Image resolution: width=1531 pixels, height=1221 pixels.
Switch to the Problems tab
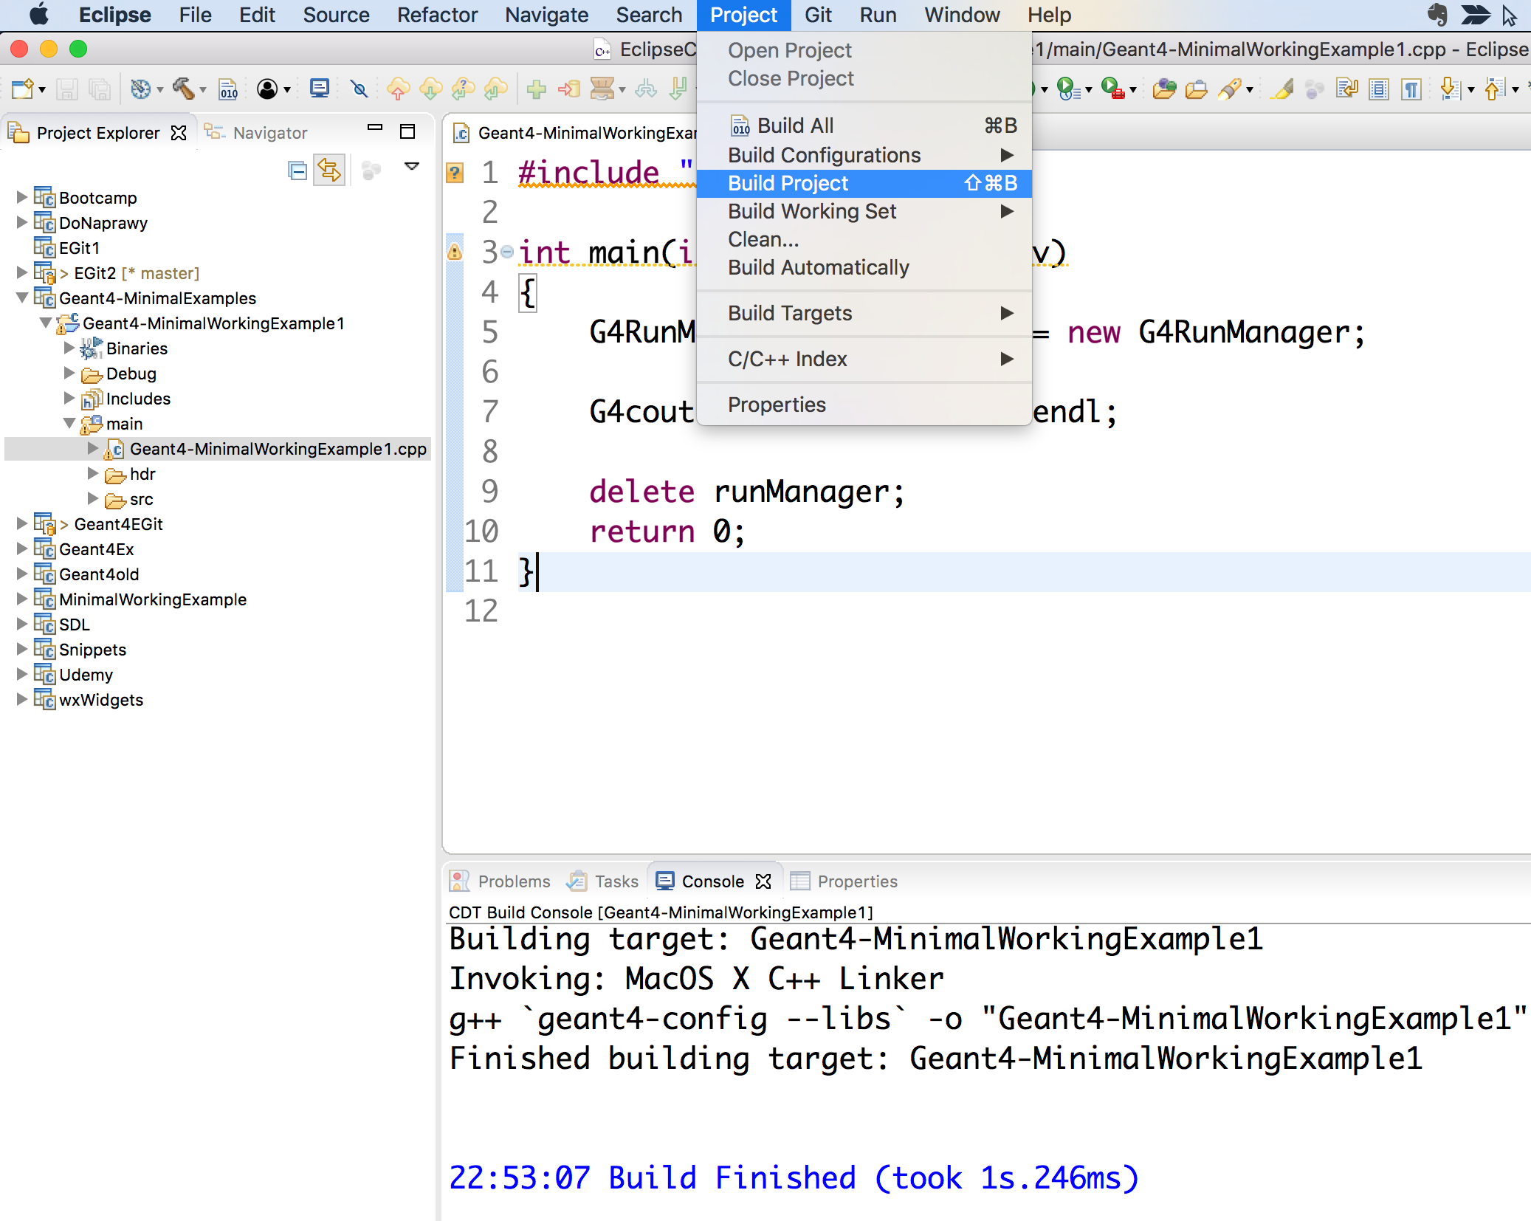pyautogui.click(x=513, y=881)
